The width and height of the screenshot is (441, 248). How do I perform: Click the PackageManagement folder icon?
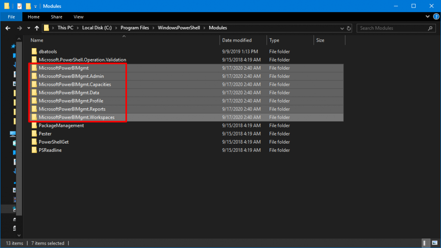click(x=34, y=126)
